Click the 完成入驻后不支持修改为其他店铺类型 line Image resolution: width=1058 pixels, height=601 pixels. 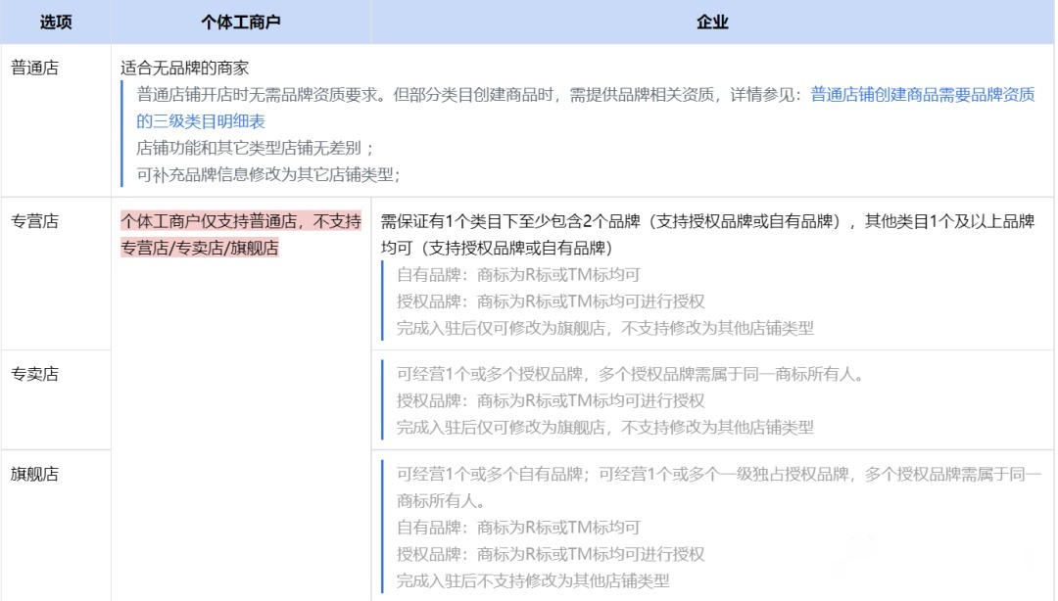coord(533,580)
